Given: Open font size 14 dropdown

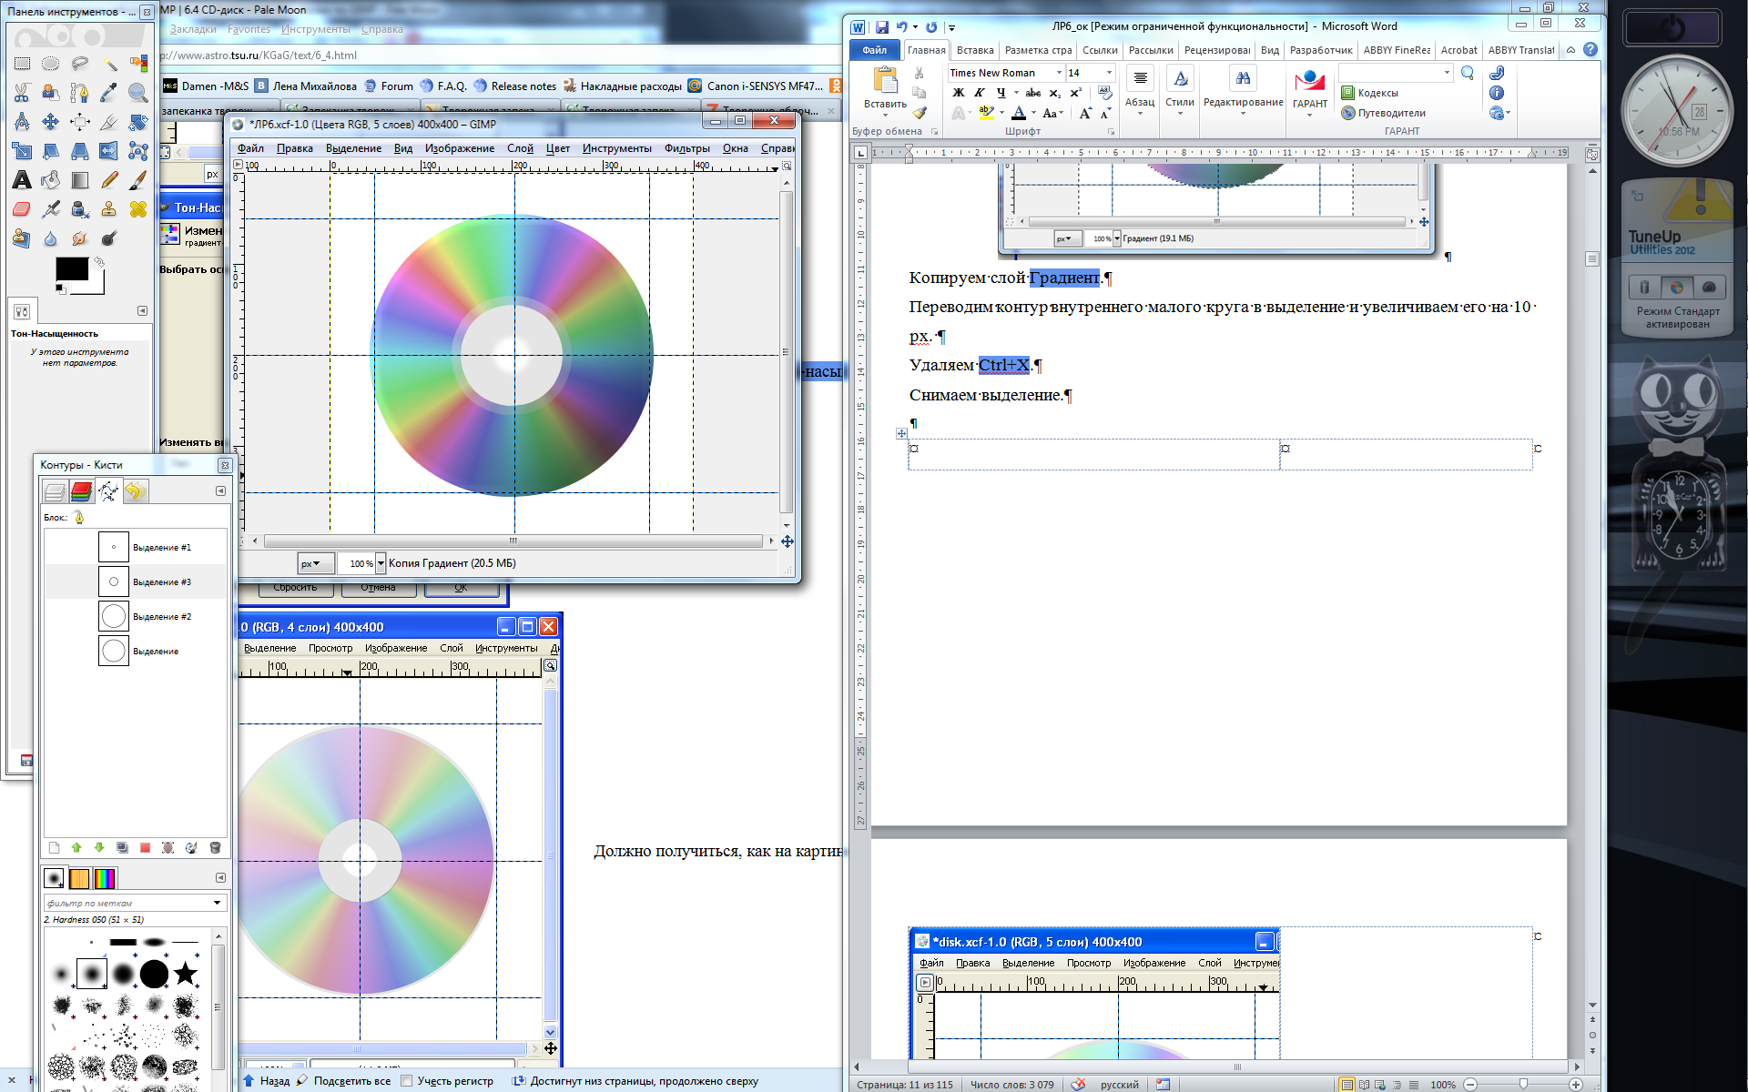Looking at the screenshot, I should coord(1109,73).
